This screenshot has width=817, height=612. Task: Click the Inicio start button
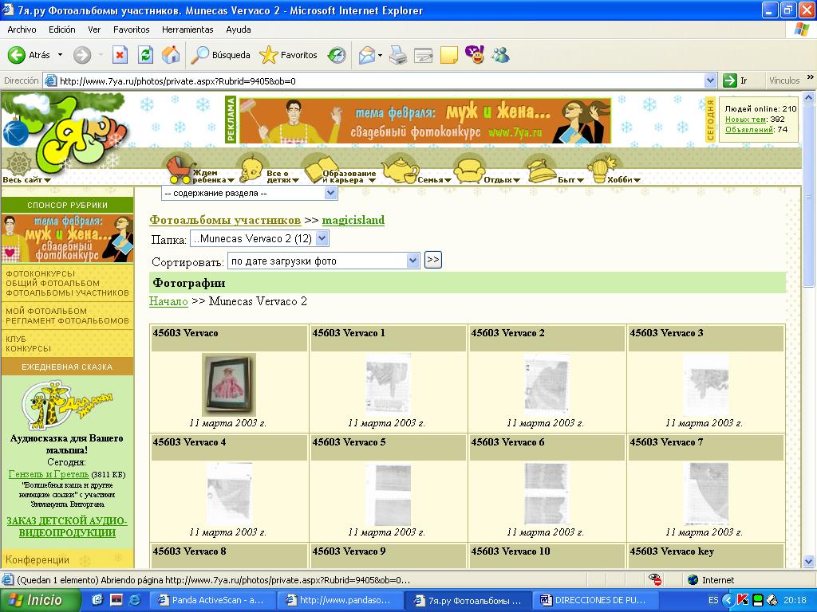point(41,600)
